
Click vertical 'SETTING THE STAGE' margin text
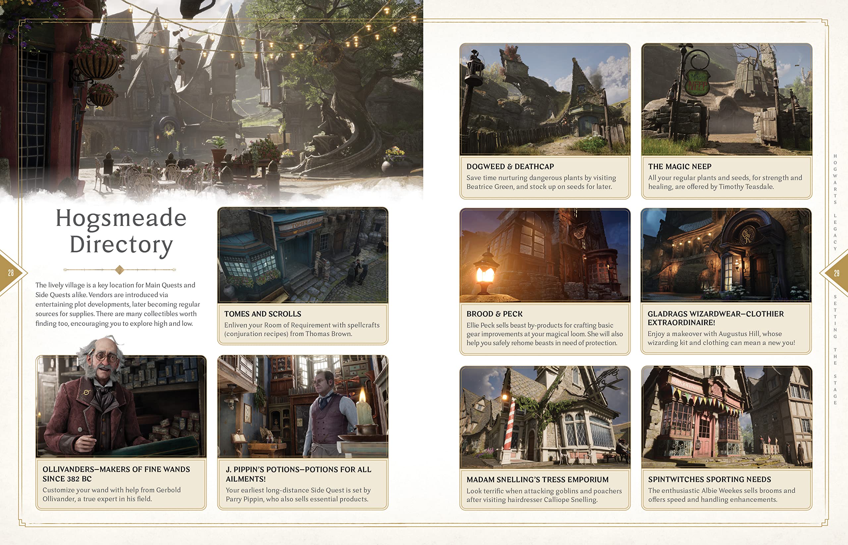835,350
